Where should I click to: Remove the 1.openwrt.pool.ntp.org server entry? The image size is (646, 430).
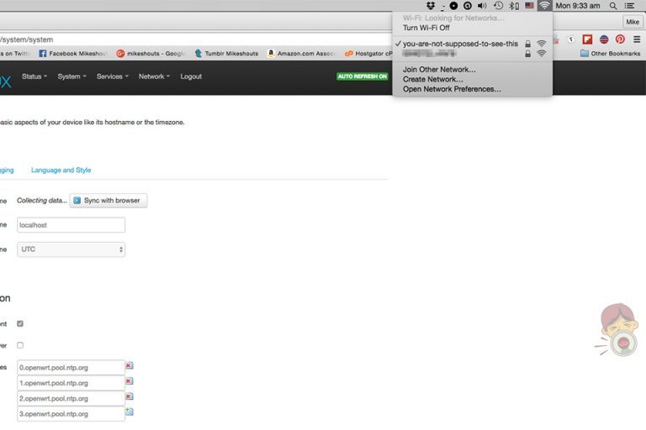[x=129, y=380]
